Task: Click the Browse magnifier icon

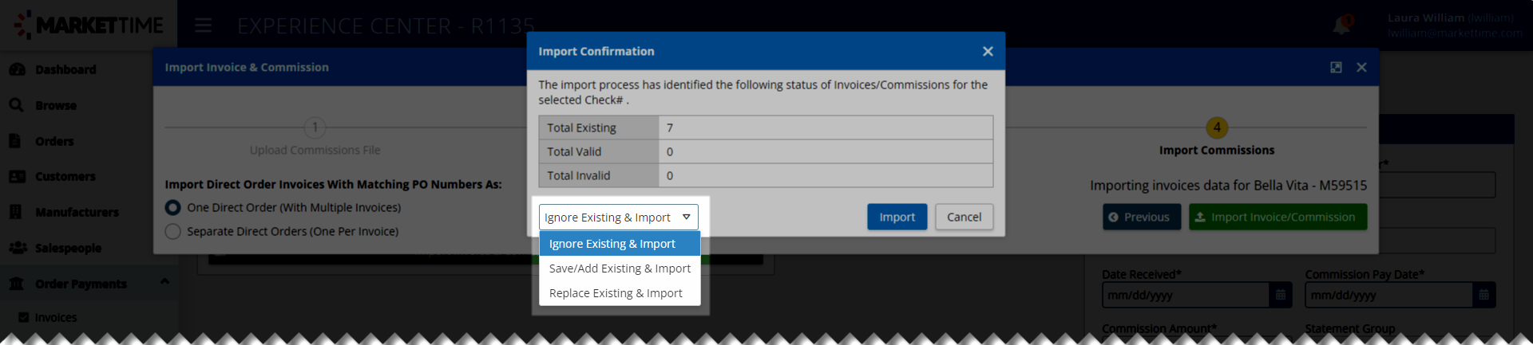Action: (x=17, y=105)
